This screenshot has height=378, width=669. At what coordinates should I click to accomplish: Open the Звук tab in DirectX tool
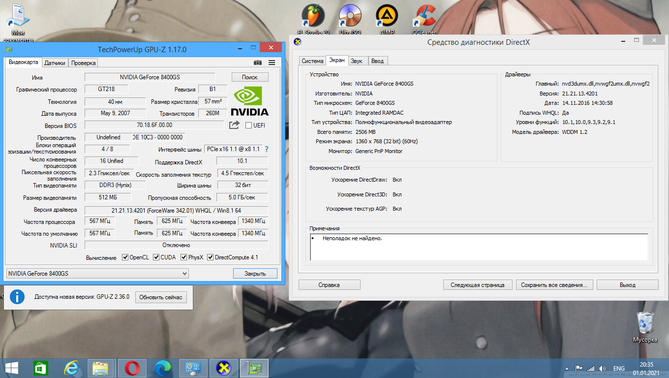357,61
